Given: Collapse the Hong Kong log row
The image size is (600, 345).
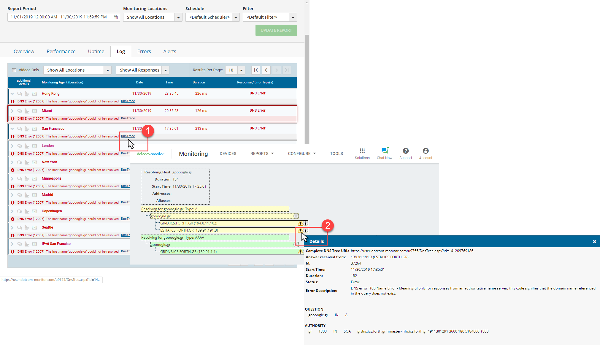Looking at the screenshot, I should pos(12,94).
